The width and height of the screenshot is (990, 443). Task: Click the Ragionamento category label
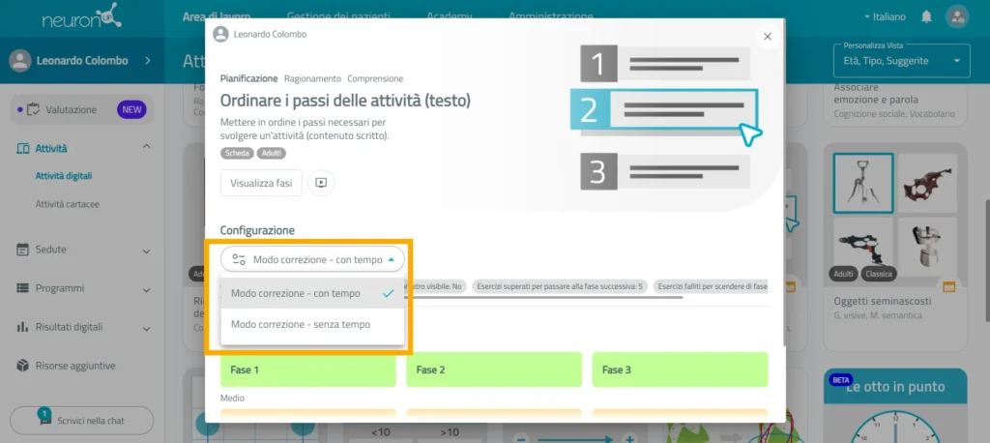click(312, 79)
